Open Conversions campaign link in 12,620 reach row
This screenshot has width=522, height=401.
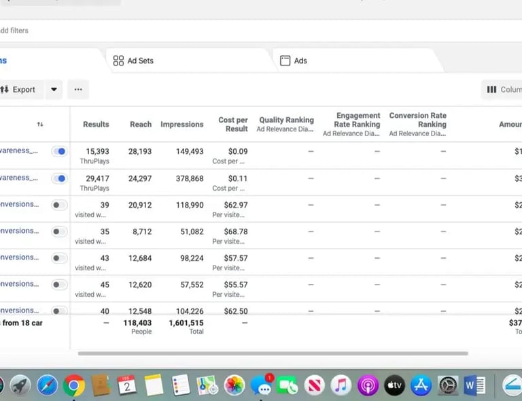(19, 284)
